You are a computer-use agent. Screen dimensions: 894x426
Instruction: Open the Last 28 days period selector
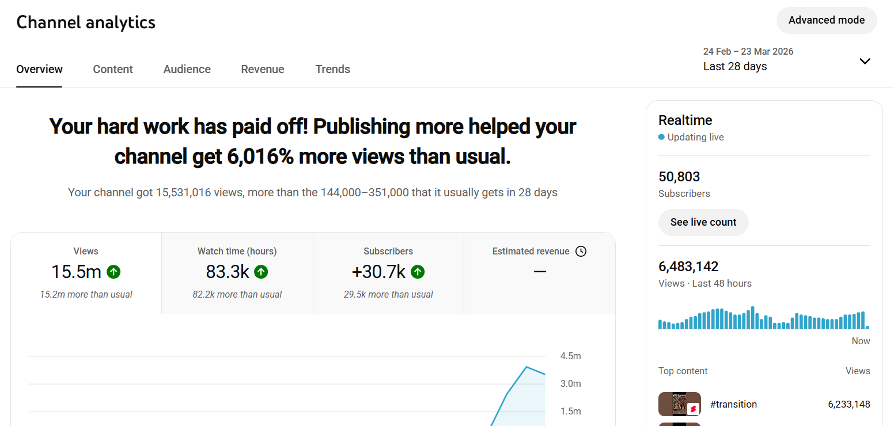pos(735,66)
